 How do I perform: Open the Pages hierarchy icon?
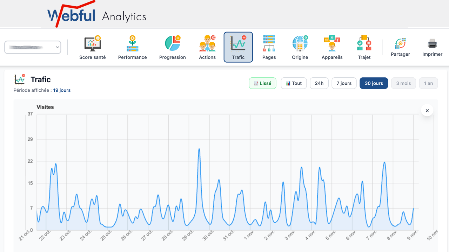pyautogui.click(x=269, y=43)
